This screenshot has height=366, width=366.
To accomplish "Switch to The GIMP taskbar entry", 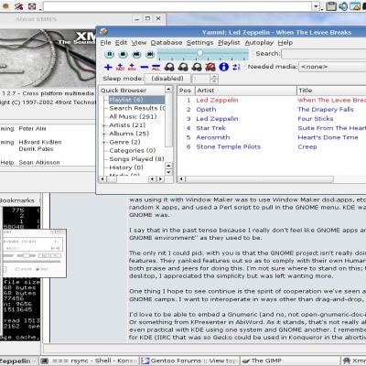I will pyautogui.click(x=290, y=361).
